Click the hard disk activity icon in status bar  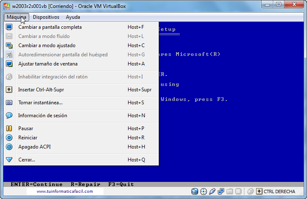[195, 191]
